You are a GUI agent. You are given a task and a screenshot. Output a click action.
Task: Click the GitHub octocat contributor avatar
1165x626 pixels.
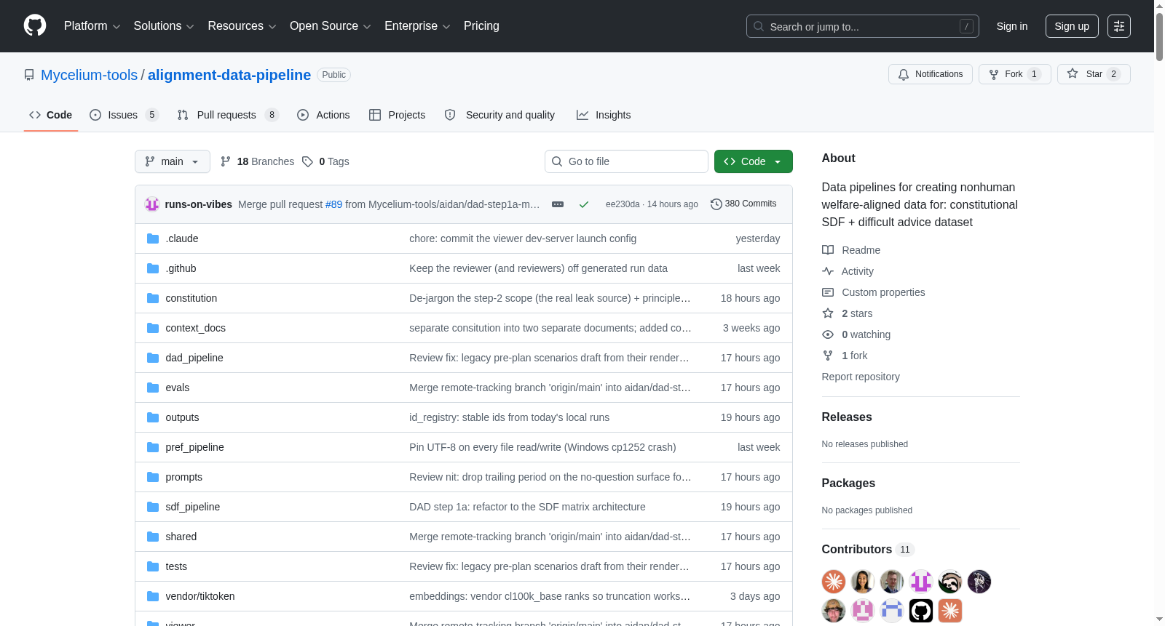[921, 611]
